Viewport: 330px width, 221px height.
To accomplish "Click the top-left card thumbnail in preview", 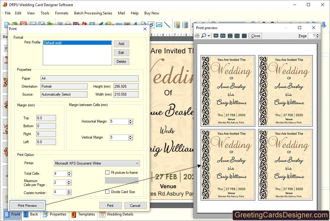I will pos(228,91).
